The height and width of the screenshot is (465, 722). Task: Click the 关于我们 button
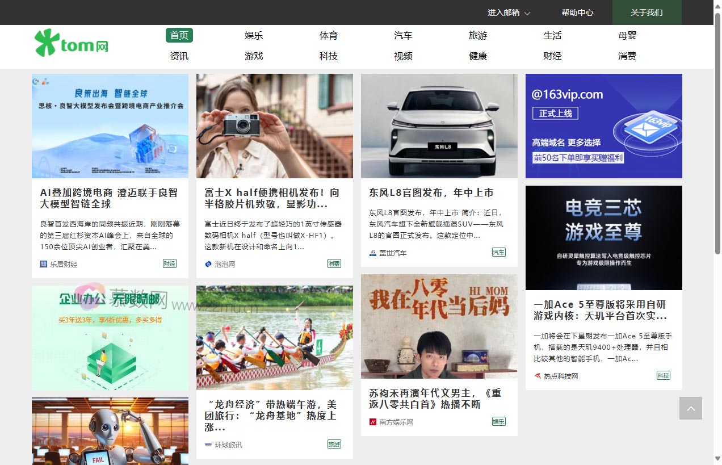(647, 12)
